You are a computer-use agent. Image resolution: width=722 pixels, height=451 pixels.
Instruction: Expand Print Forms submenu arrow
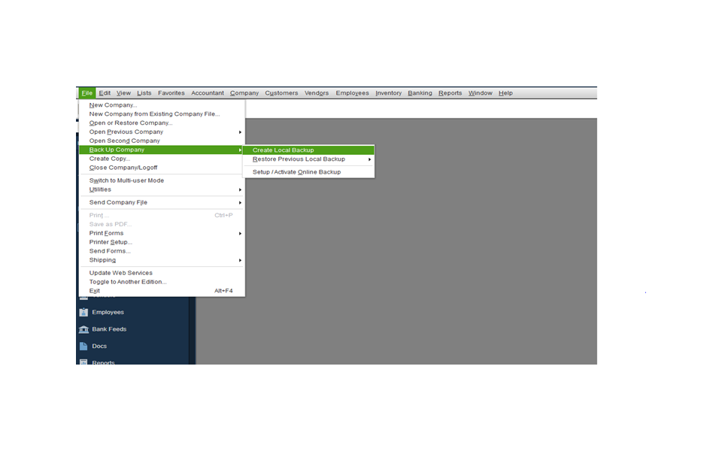pos(240,233)
